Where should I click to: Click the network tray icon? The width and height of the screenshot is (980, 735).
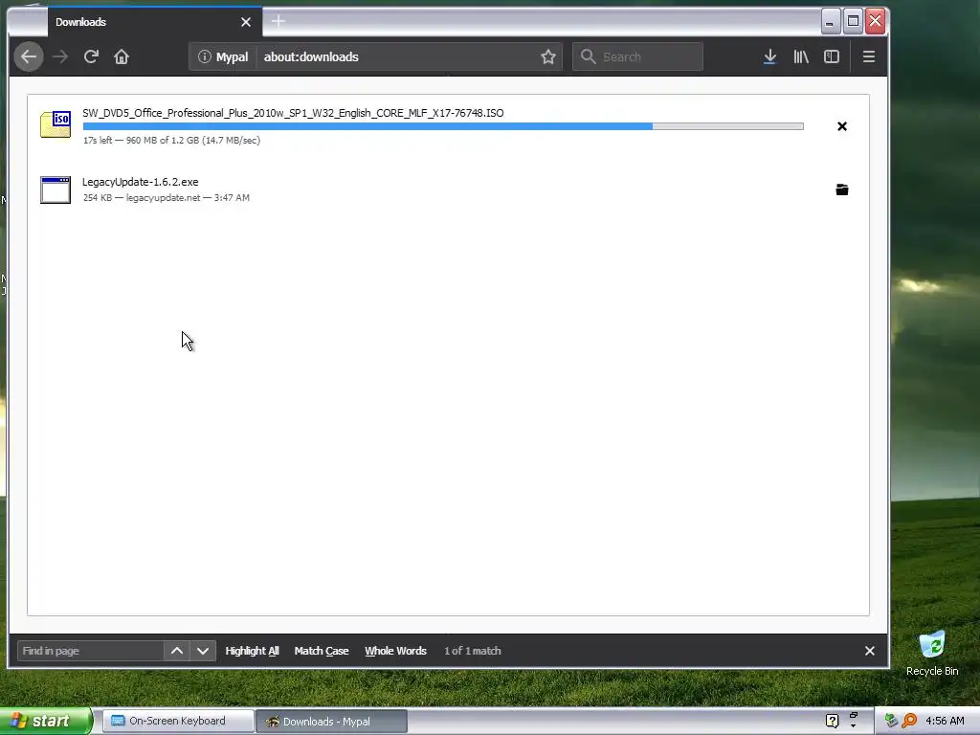(x=891, y=722)
